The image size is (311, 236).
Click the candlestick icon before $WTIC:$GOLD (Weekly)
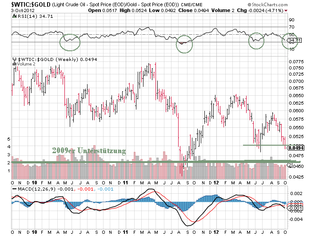coord(14,59)
